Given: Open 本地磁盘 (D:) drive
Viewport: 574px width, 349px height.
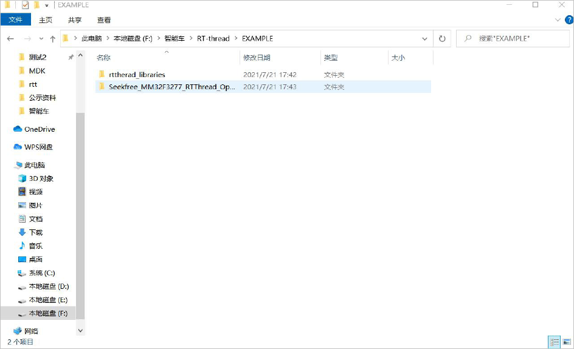Looking at the screenshot, I should click(49, 286).
